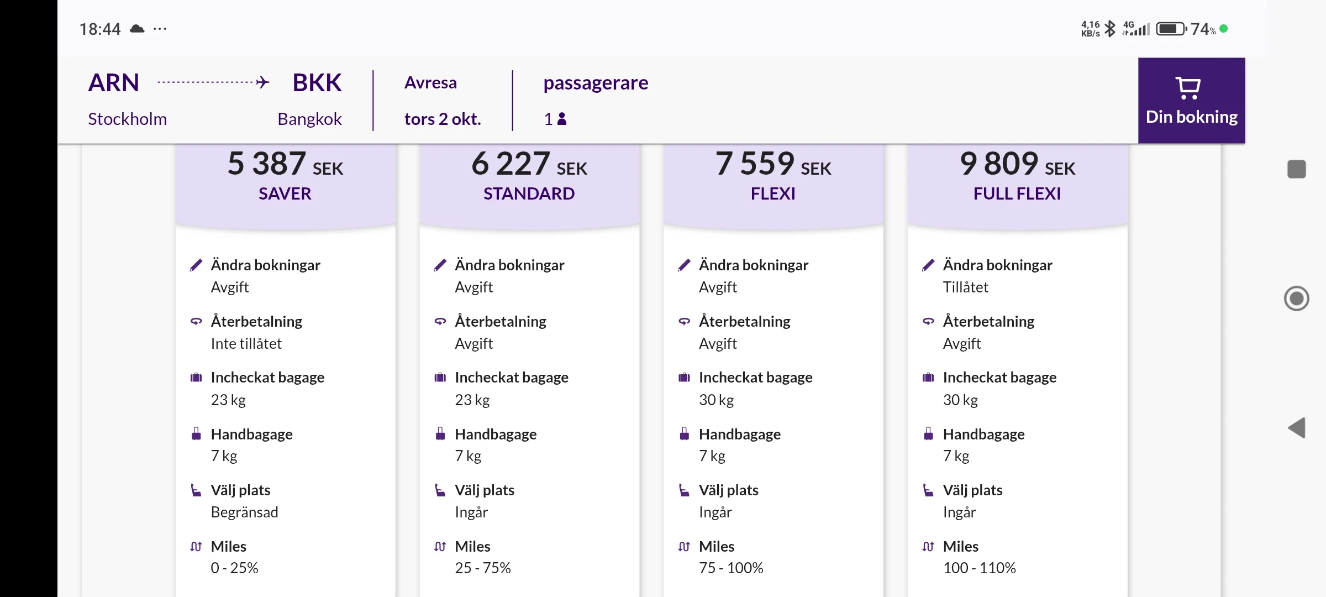
Task: Tap the Bluetooth status icon
Action: click(1109, 28)
